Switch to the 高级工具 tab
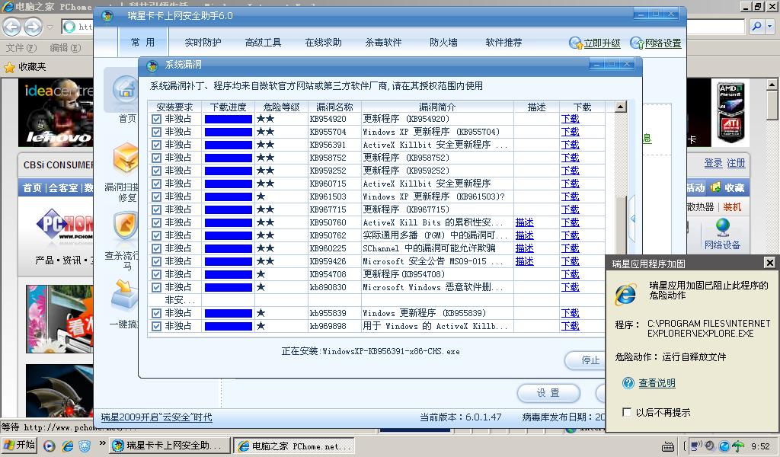Viewport: 780px width, 457px height. (263, 43)
